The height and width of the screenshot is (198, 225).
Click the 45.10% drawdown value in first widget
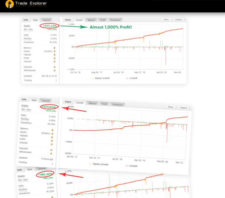pos(53,42)
